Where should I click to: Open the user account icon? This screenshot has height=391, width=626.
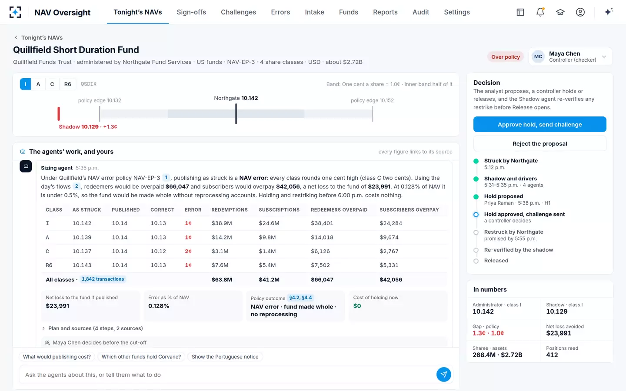coord(580,12)
